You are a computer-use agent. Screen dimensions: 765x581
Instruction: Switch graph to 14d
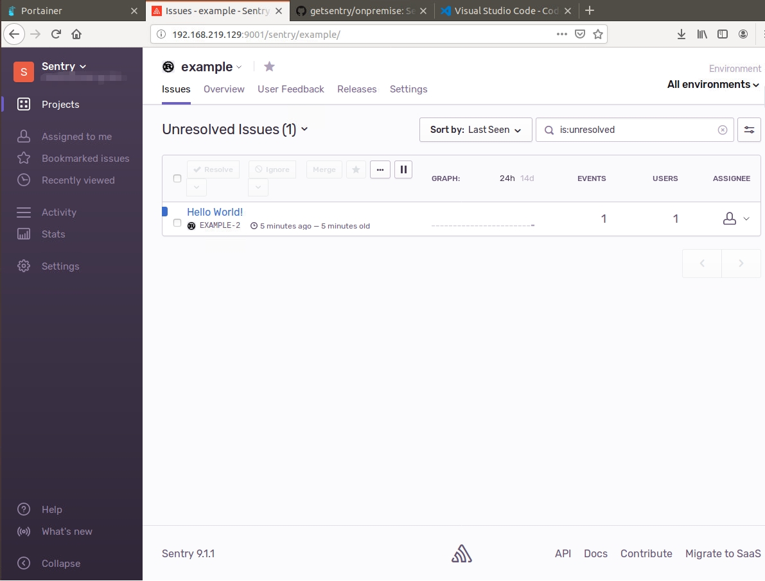point(527,178)
